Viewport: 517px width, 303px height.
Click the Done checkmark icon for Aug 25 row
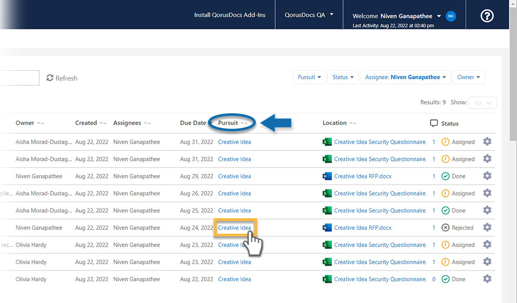tap(445, 210)
